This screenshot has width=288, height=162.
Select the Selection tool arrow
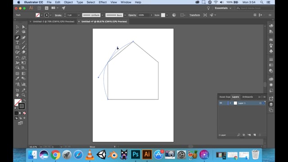point(17,27)
